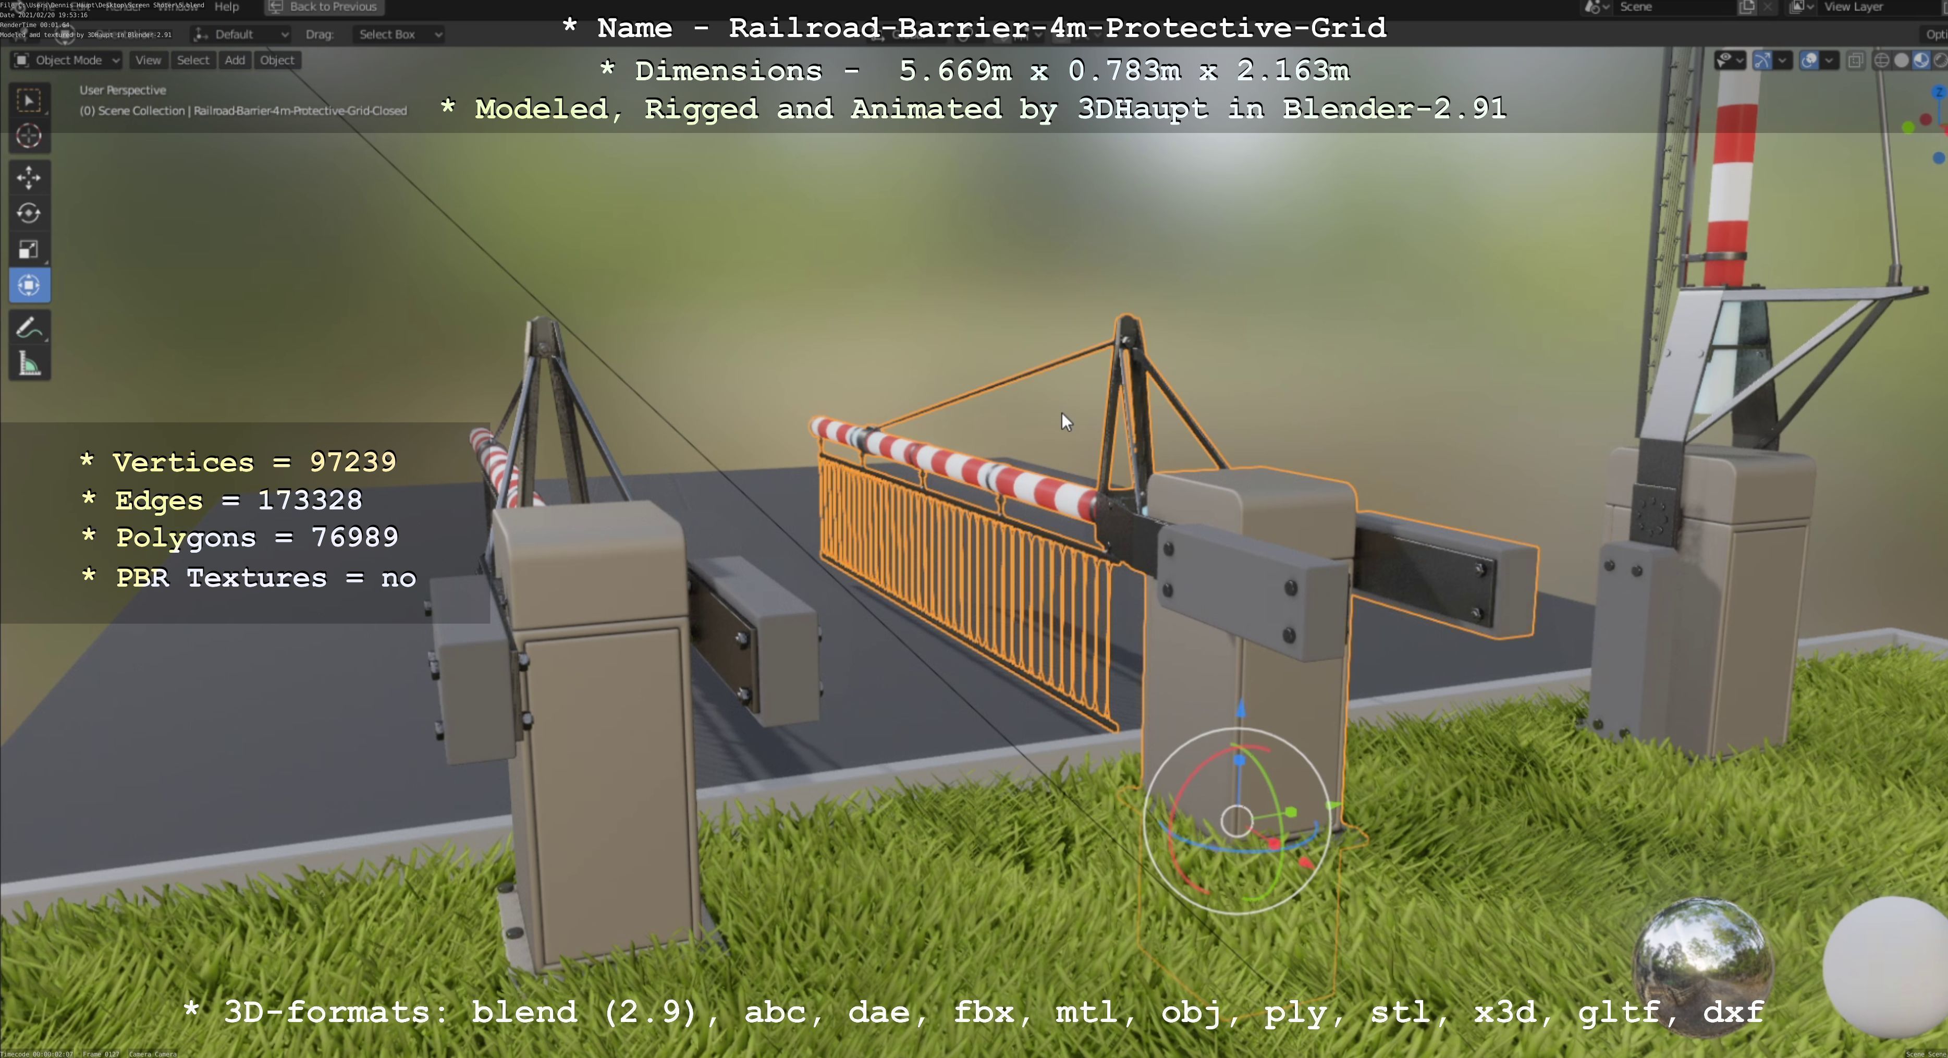The height and width of the screenshot is (1058, 1948).
Task: Open the Help menu
Action: [x=226, y=7]
